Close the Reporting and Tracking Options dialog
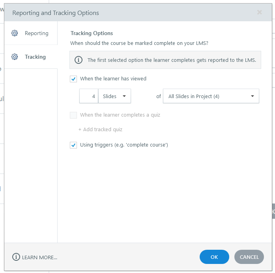 pyautogui.click(x=259, y=12)
